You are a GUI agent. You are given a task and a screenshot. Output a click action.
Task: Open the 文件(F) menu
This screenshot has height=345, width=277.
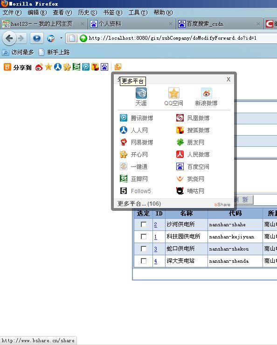(12, 13)
